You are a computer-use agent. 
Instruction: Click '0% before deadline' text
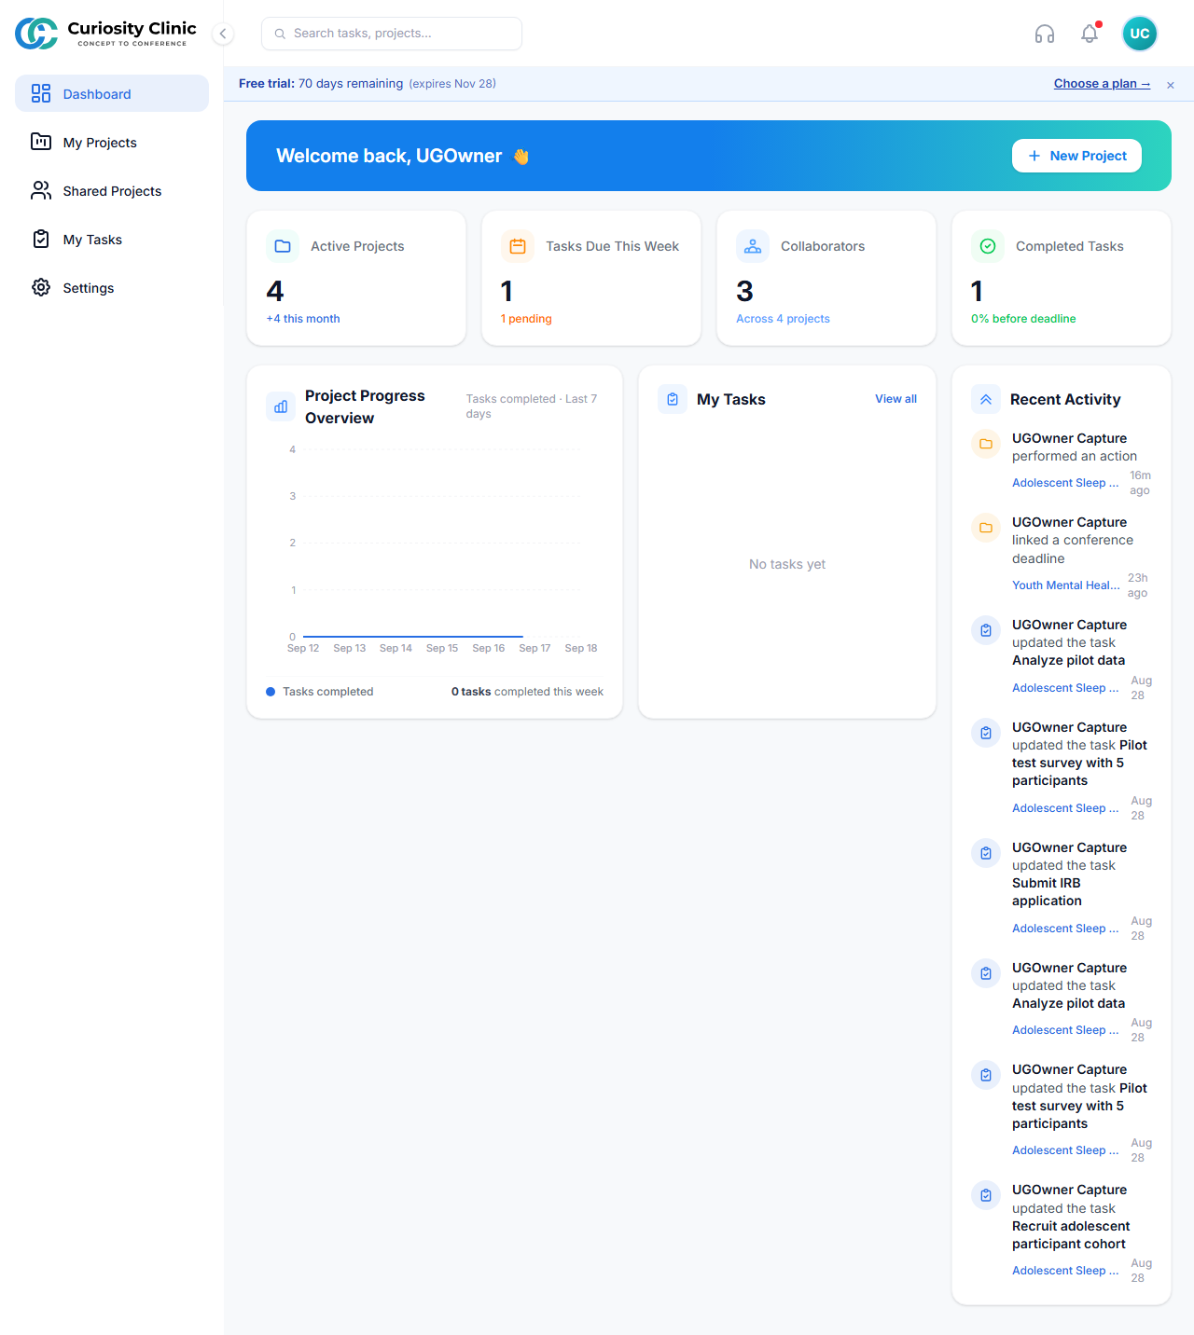[1023, 319]
